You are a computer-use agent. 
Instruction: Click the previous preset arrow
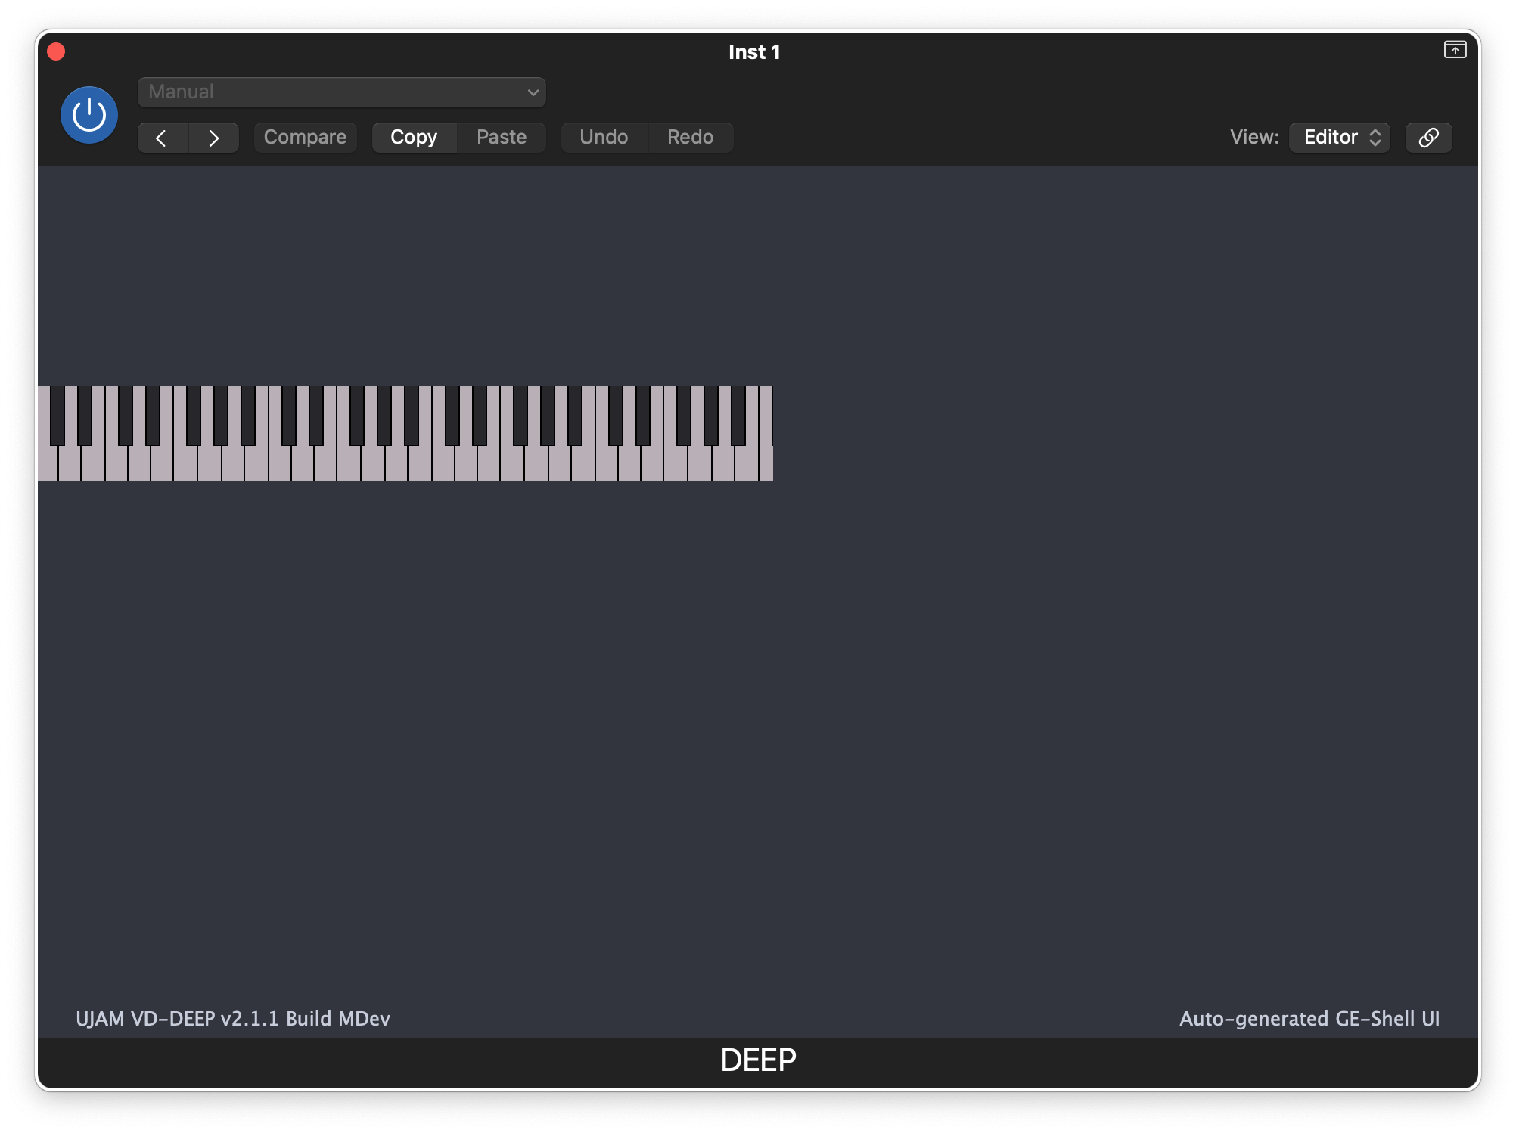tap(162, 138)
